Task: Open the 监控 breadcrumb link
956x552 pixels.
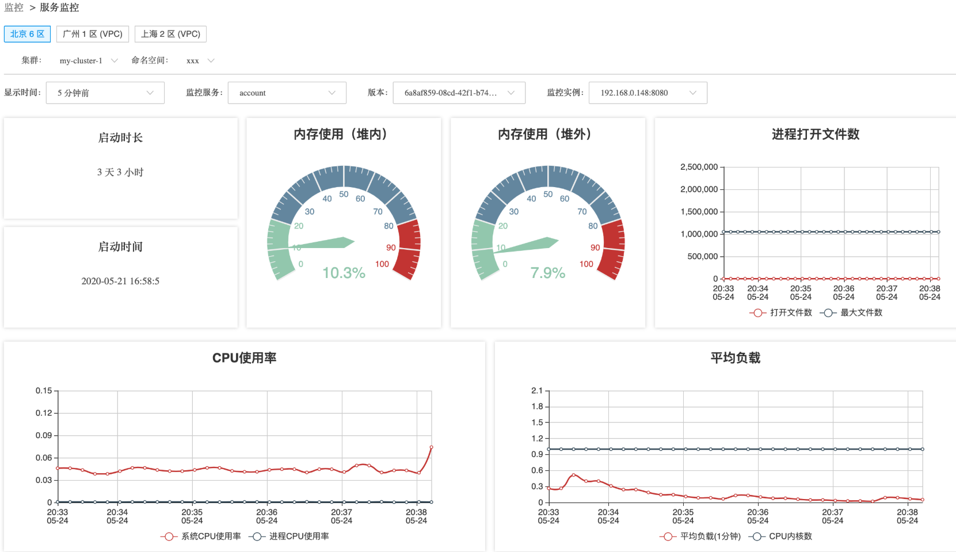Action: pyautogui.click(x=14, y=7)
